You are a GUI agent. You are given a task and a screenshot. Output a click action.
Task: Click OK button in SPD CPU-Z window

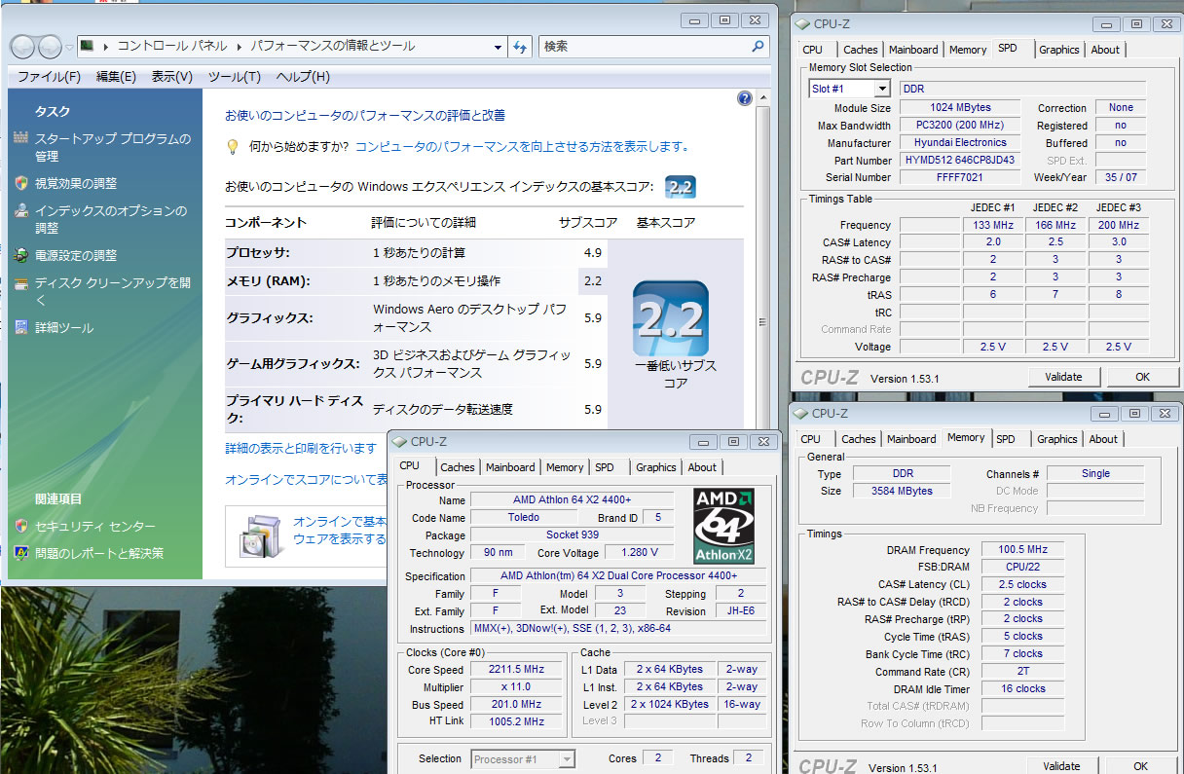tap(1142, 377)
